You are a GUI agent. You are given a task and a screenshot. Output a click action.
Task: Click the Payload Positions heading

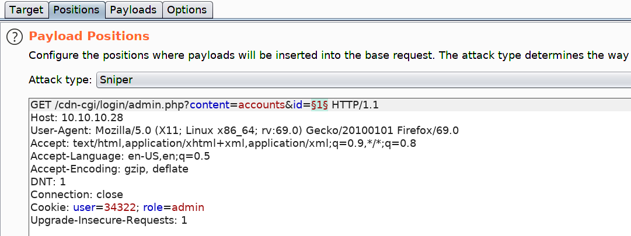(x=89, y=36)
